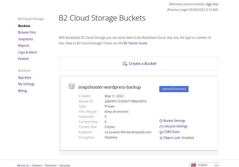Navigate to Caps & Alerts
This screenshot has height=167, width=239.
(x=28, y=52)
